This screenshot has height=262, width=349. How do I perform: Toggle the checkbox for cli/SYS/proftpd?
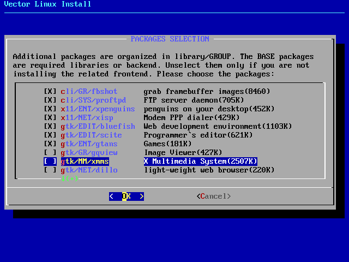[x=50, y=100]
